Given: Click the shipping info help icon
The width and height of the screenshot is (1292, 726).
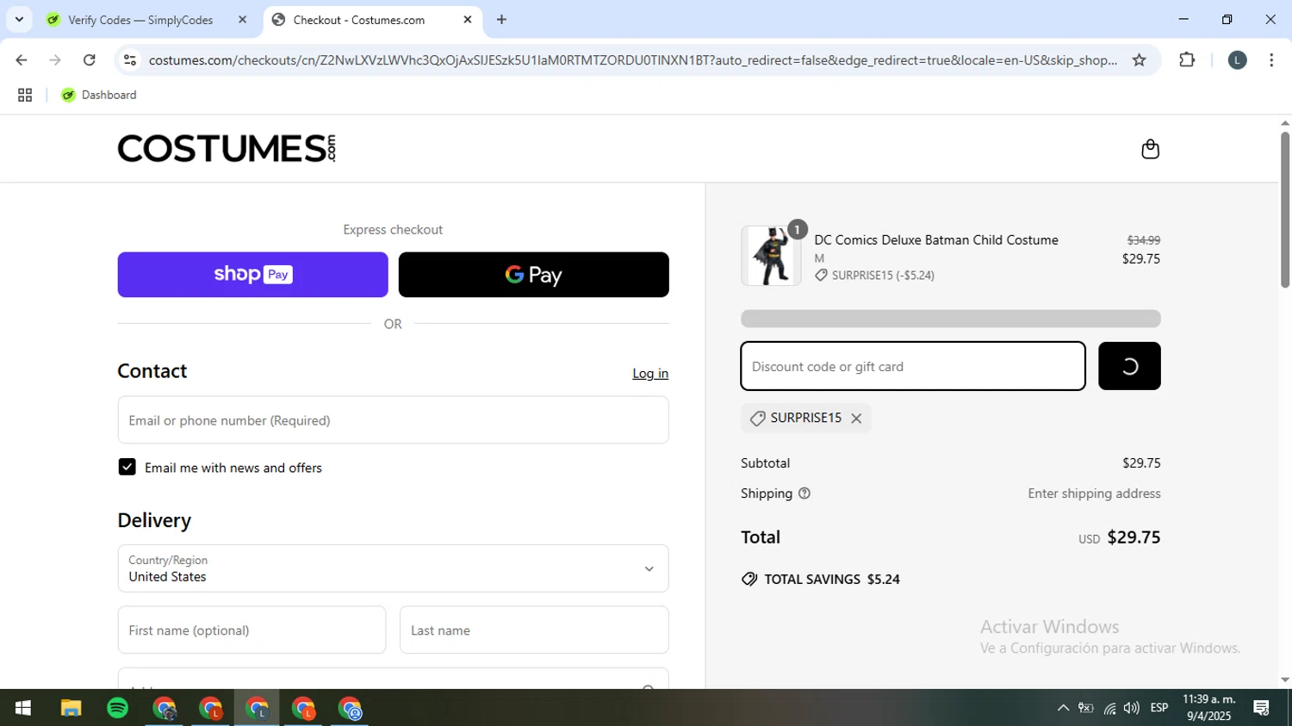Looking at the screenshot, I should [804, 493].
